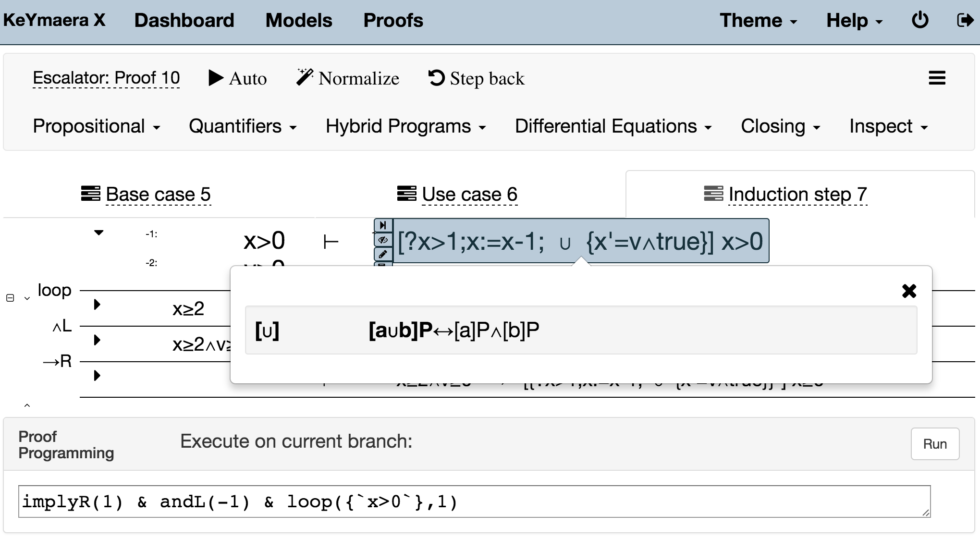The width and height of the screenshot is (980, 538).
Task: Toggle the hide-formula eye icon
Action: 383,240
